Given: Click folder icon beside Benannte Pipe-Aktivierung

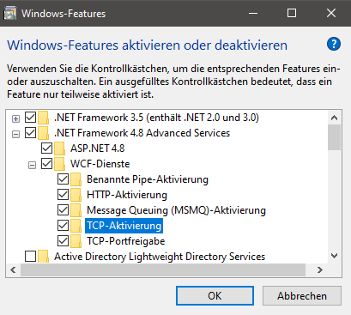Looking at the screenshot, I should (x=76, y=179).
